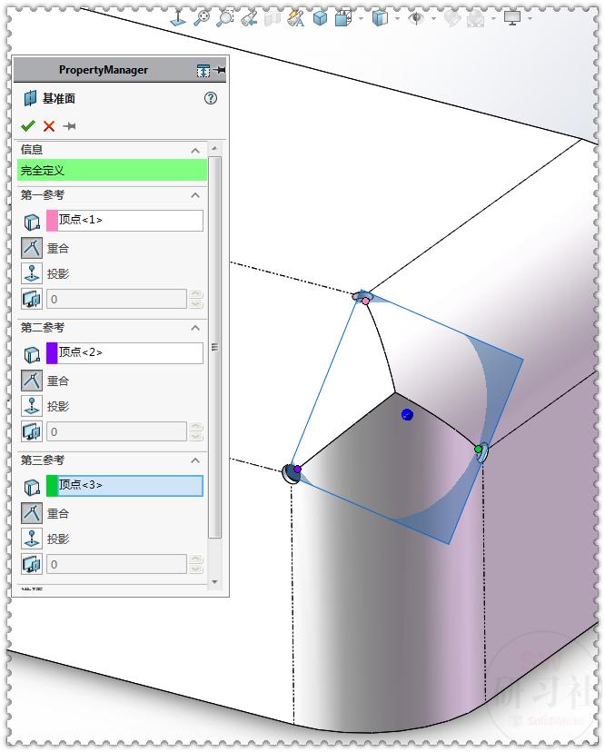Screen dimensions: 605x752
Task: Click the purple vertex point on model
Action: pyautogui.click(x=297, y=469)
